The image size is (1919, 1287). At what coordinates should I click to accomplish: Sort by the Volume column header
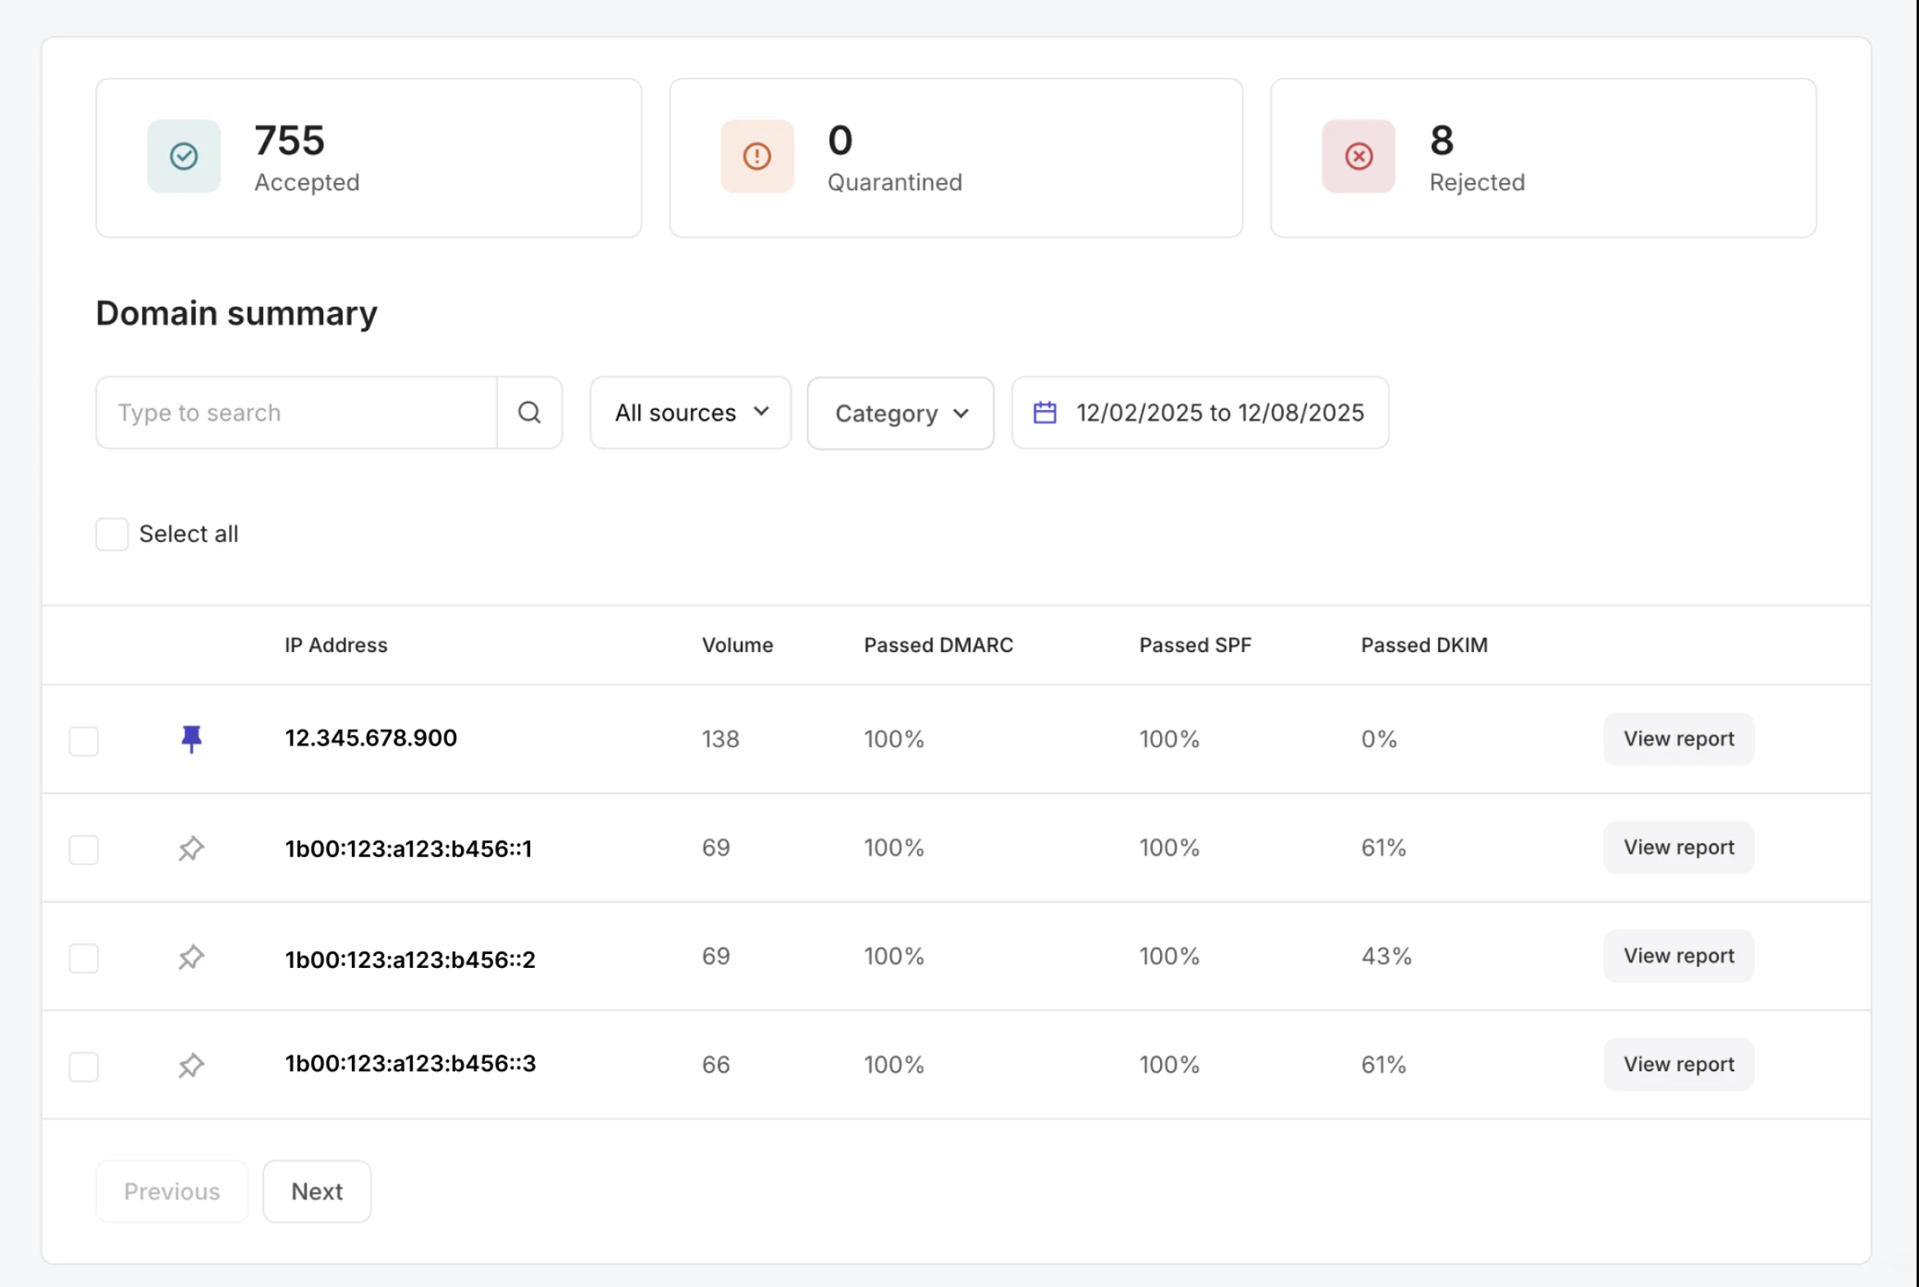point(737,646)
